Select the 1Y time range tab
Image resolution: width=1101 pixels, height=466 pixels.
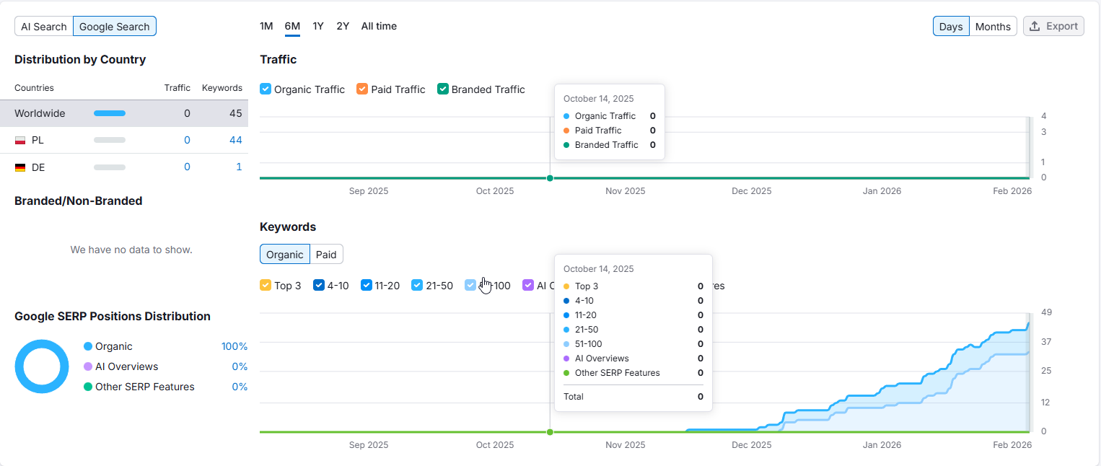318,26
